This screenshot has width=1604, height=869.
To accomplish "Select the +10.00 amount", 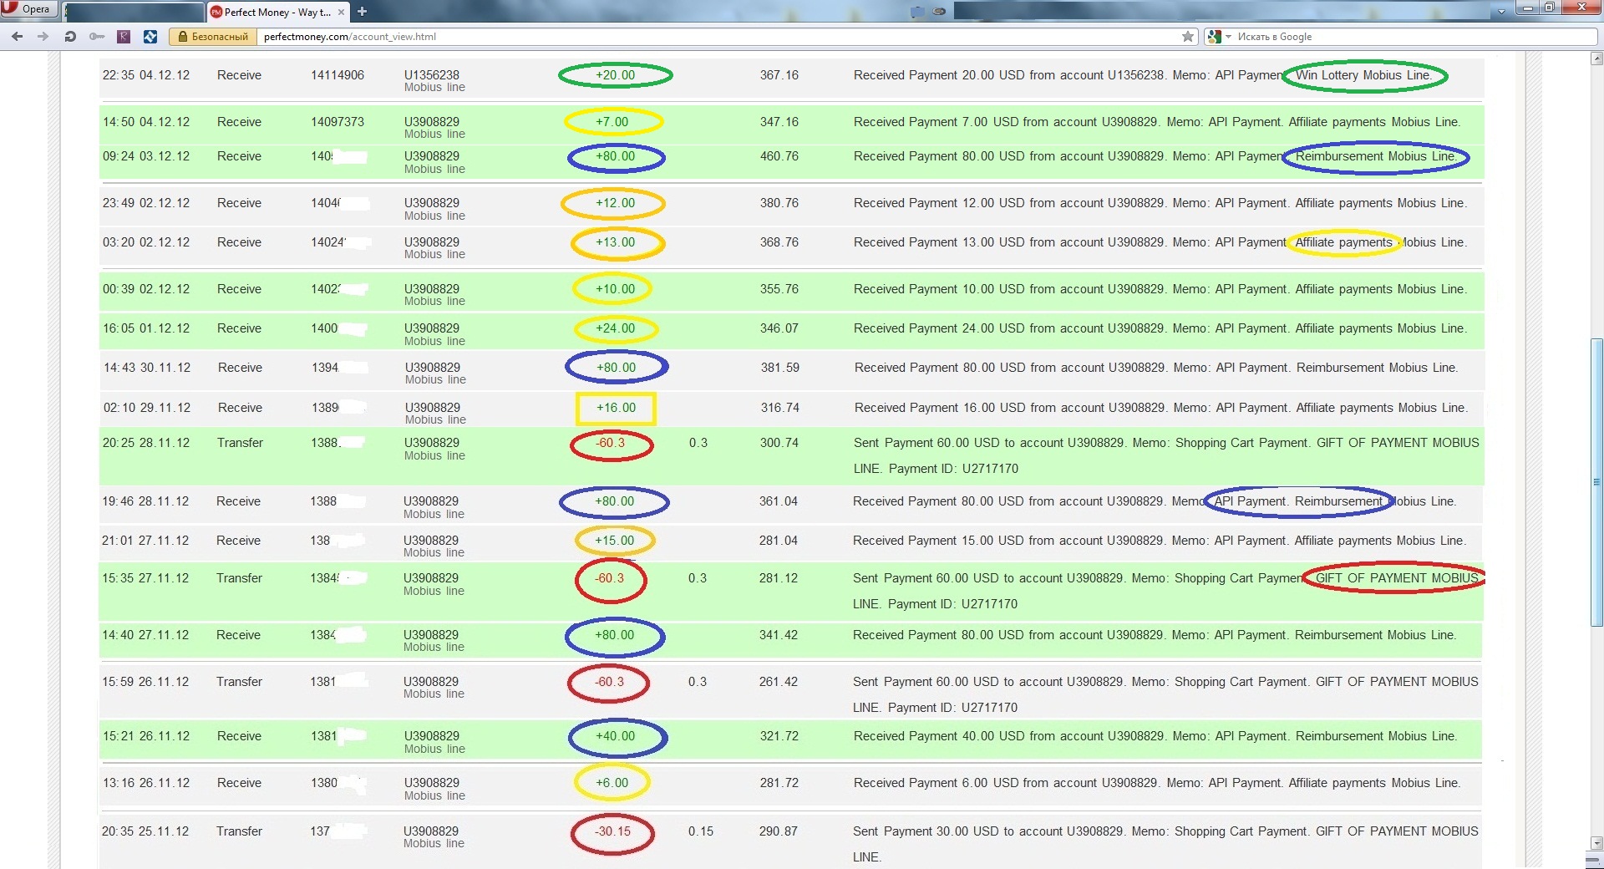I will coord(615,289).
